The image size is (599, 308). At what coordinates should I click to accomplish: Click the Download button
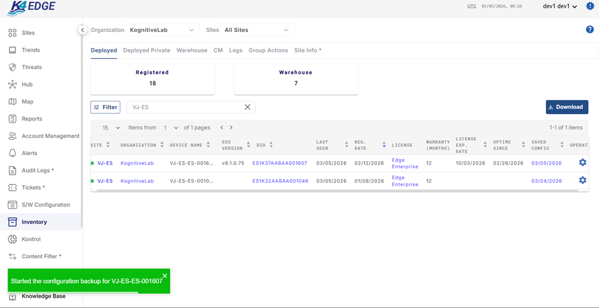567,107
